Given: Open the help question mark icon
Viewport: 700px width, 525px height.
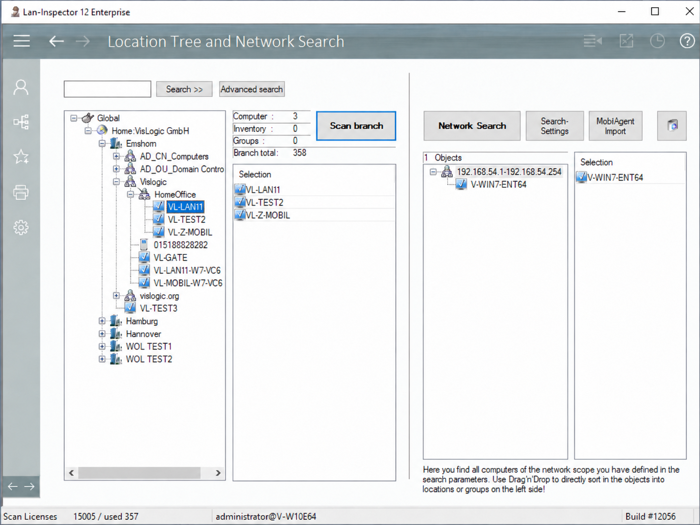Looking at the screenshot, I should [687, 41].
